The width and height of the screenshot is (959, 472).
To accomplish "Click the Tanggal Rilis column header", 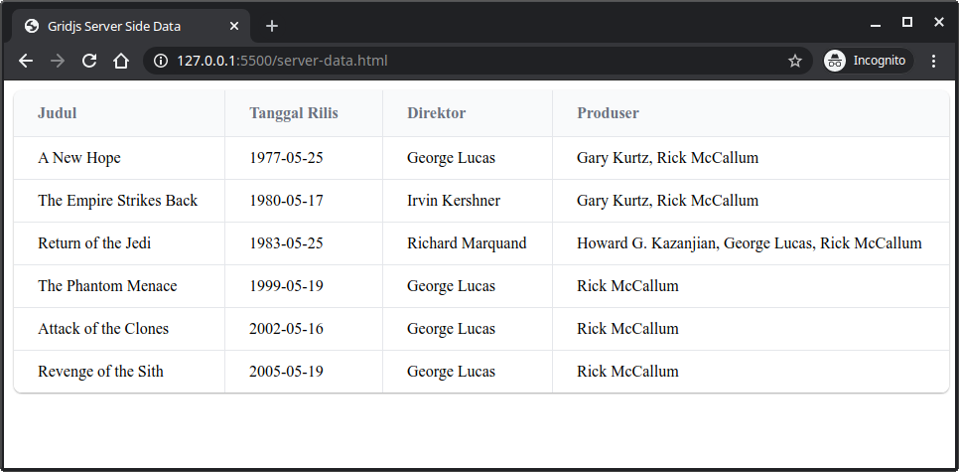I will pyautogui.click(x=294, y=113).
